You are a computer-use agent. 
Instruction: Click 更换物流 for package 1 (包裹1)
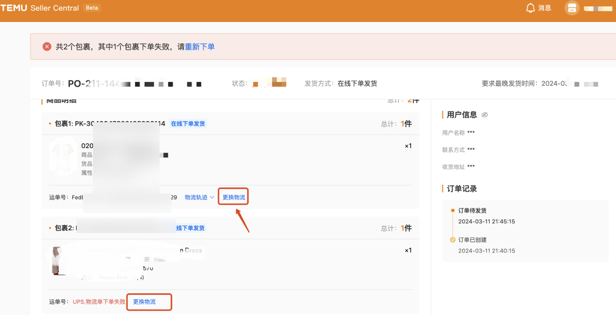(234, 197)
